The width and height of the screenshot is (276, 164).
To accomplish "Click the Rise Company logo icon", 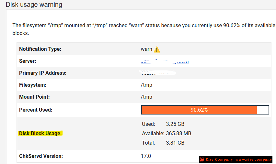I will point(202,159).
